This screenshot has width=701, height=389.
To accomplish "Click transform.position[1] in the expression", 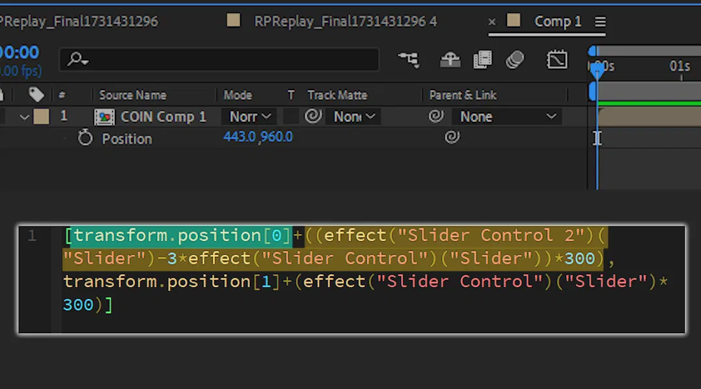I will point(171,282).
